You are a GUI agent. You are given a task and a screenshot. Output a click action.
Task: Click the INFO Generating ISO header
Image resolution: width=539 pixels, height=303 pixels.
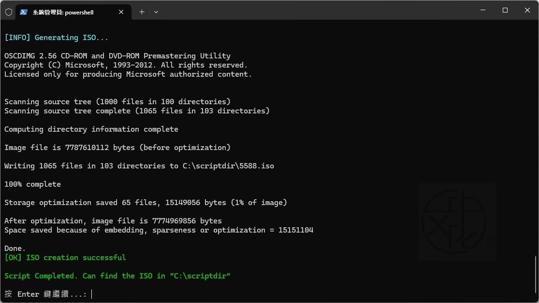pyautogui.click(x=56, y=37)
